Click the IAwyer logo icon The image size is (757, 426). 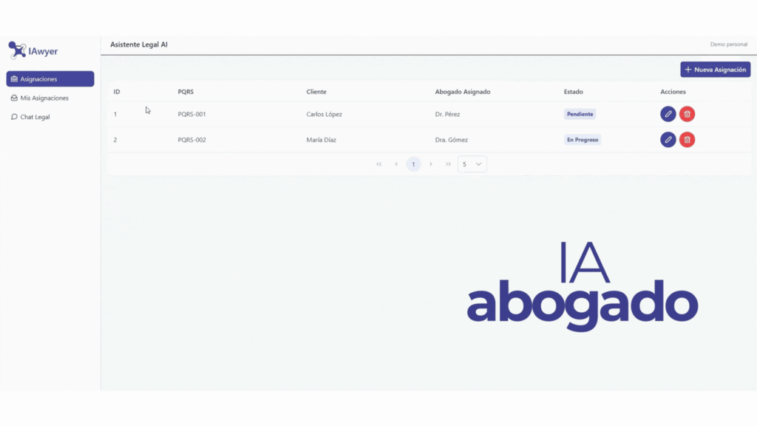tap(17, 50)
